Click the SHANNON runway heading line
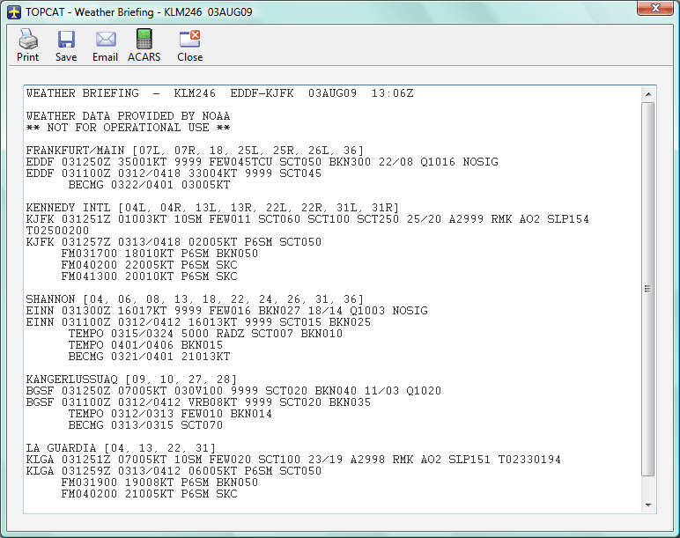Image resolution: width=680 pixels, height=538 pixels. coord(195,299)
